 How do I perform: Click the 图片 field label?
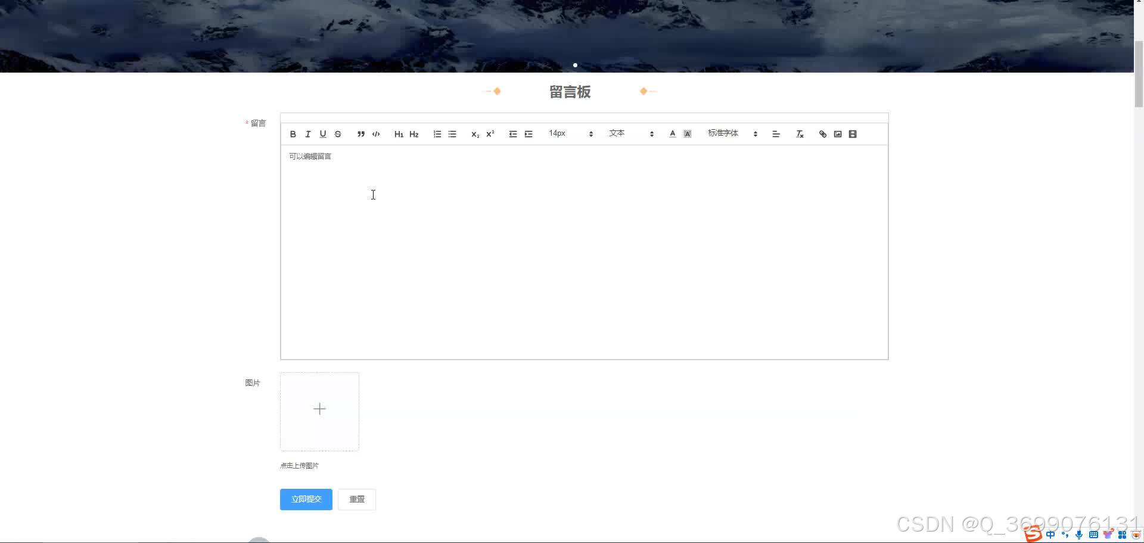[253, 383]
